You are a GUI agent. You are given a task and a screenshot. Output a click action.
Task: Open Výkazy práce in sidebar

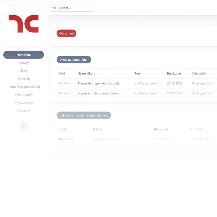pos(24,102)
